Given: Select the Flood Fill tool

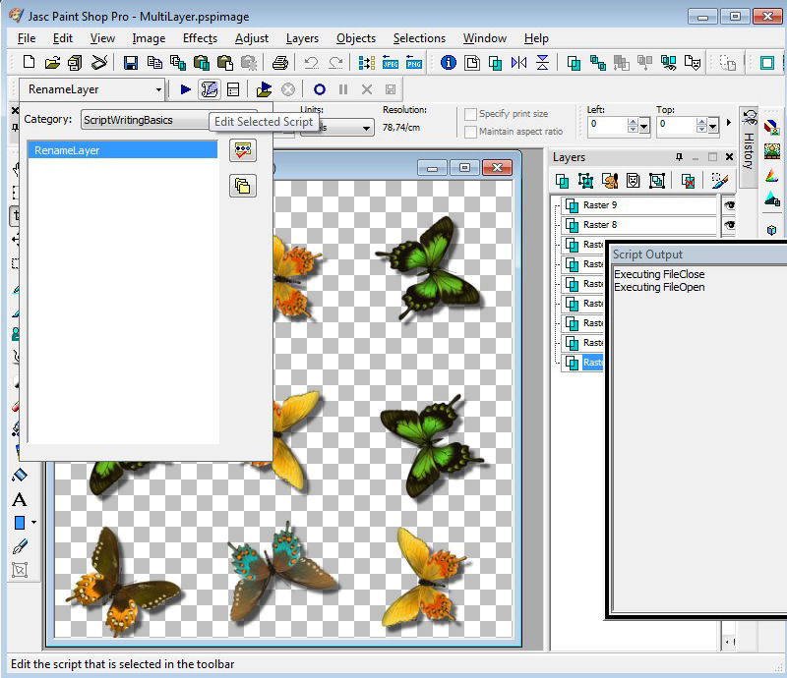Looking at the screenshot, I should (19, 475).
